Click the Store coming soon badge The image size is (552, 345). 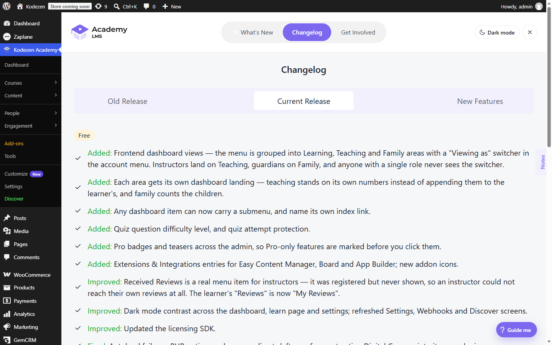70,6
